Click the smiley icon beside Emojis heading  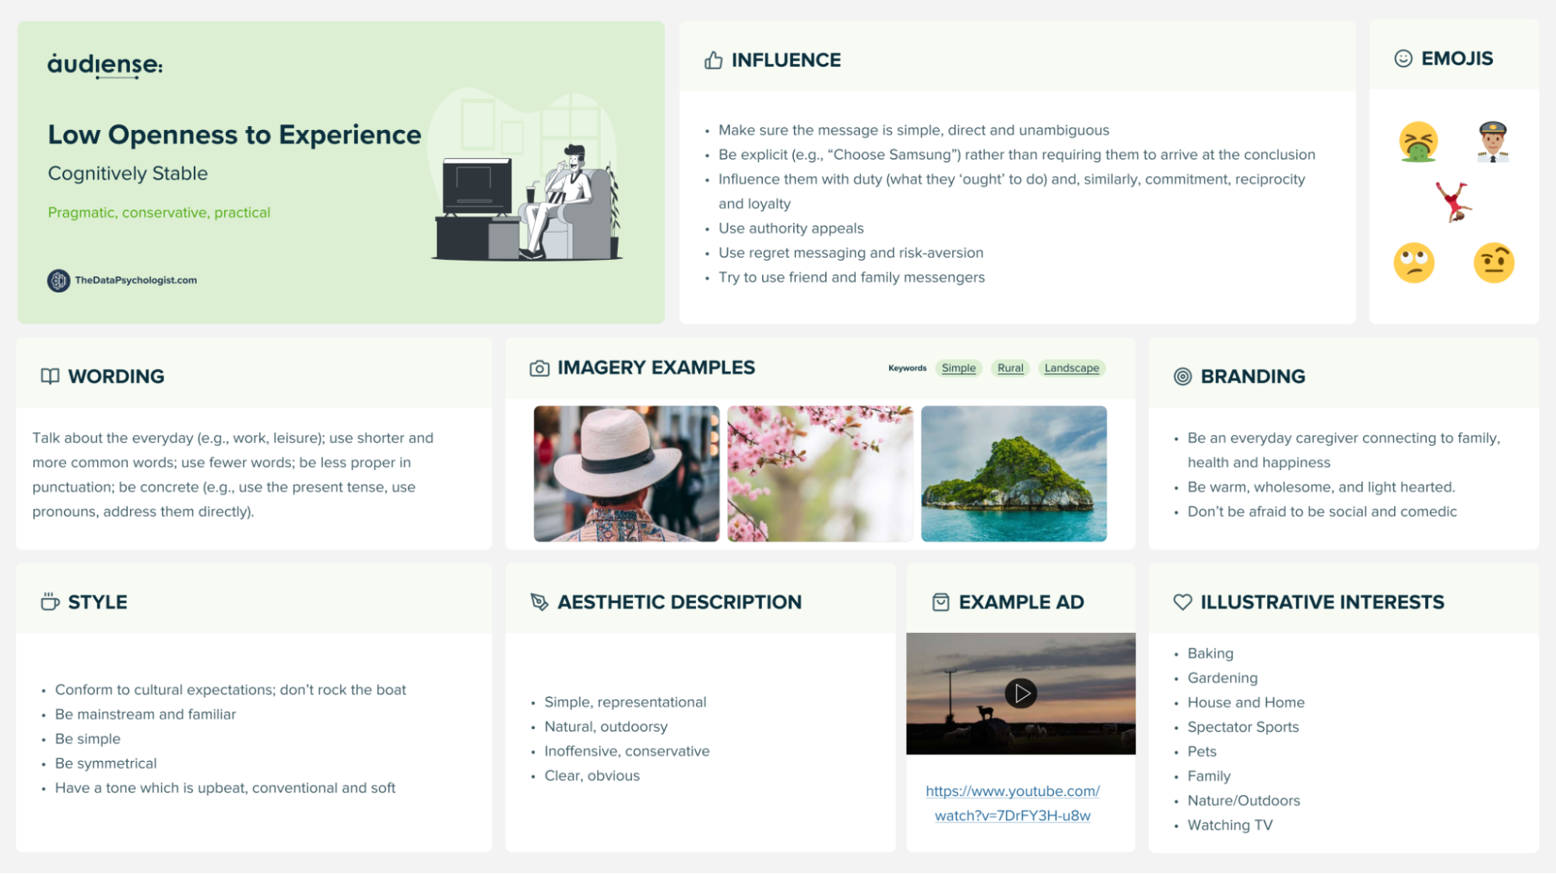tap(1403, 58)
